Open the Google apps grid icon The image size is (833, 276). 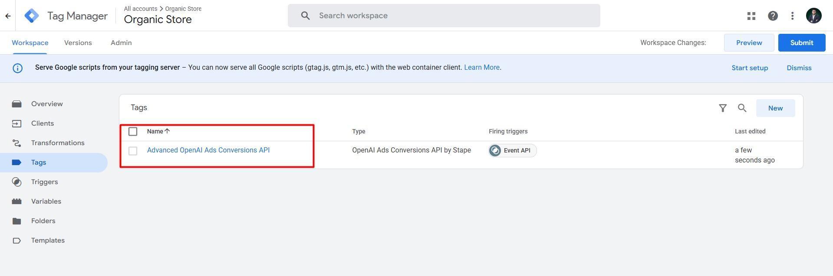[751, 16]
